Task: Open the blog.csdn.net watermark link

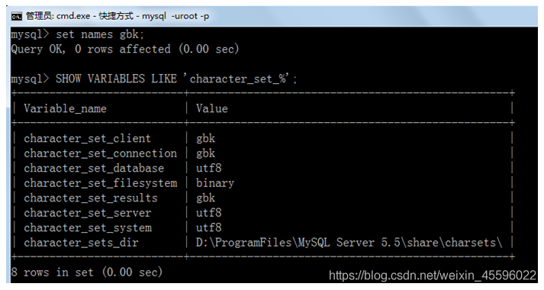Action: point(433,275)
